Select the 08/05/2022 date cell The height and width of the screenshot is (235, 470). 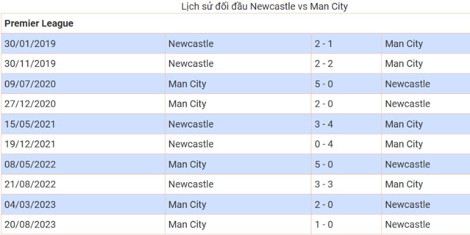point(30,164)
